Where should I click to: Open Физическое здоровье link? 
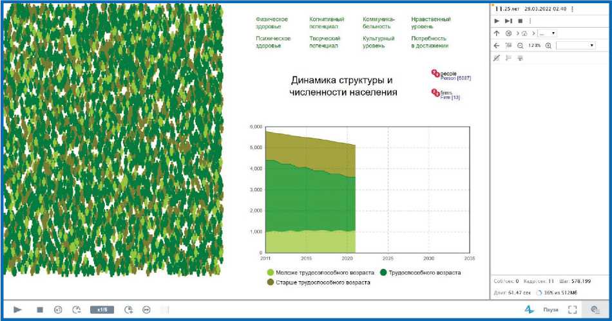tap(272, 23)
